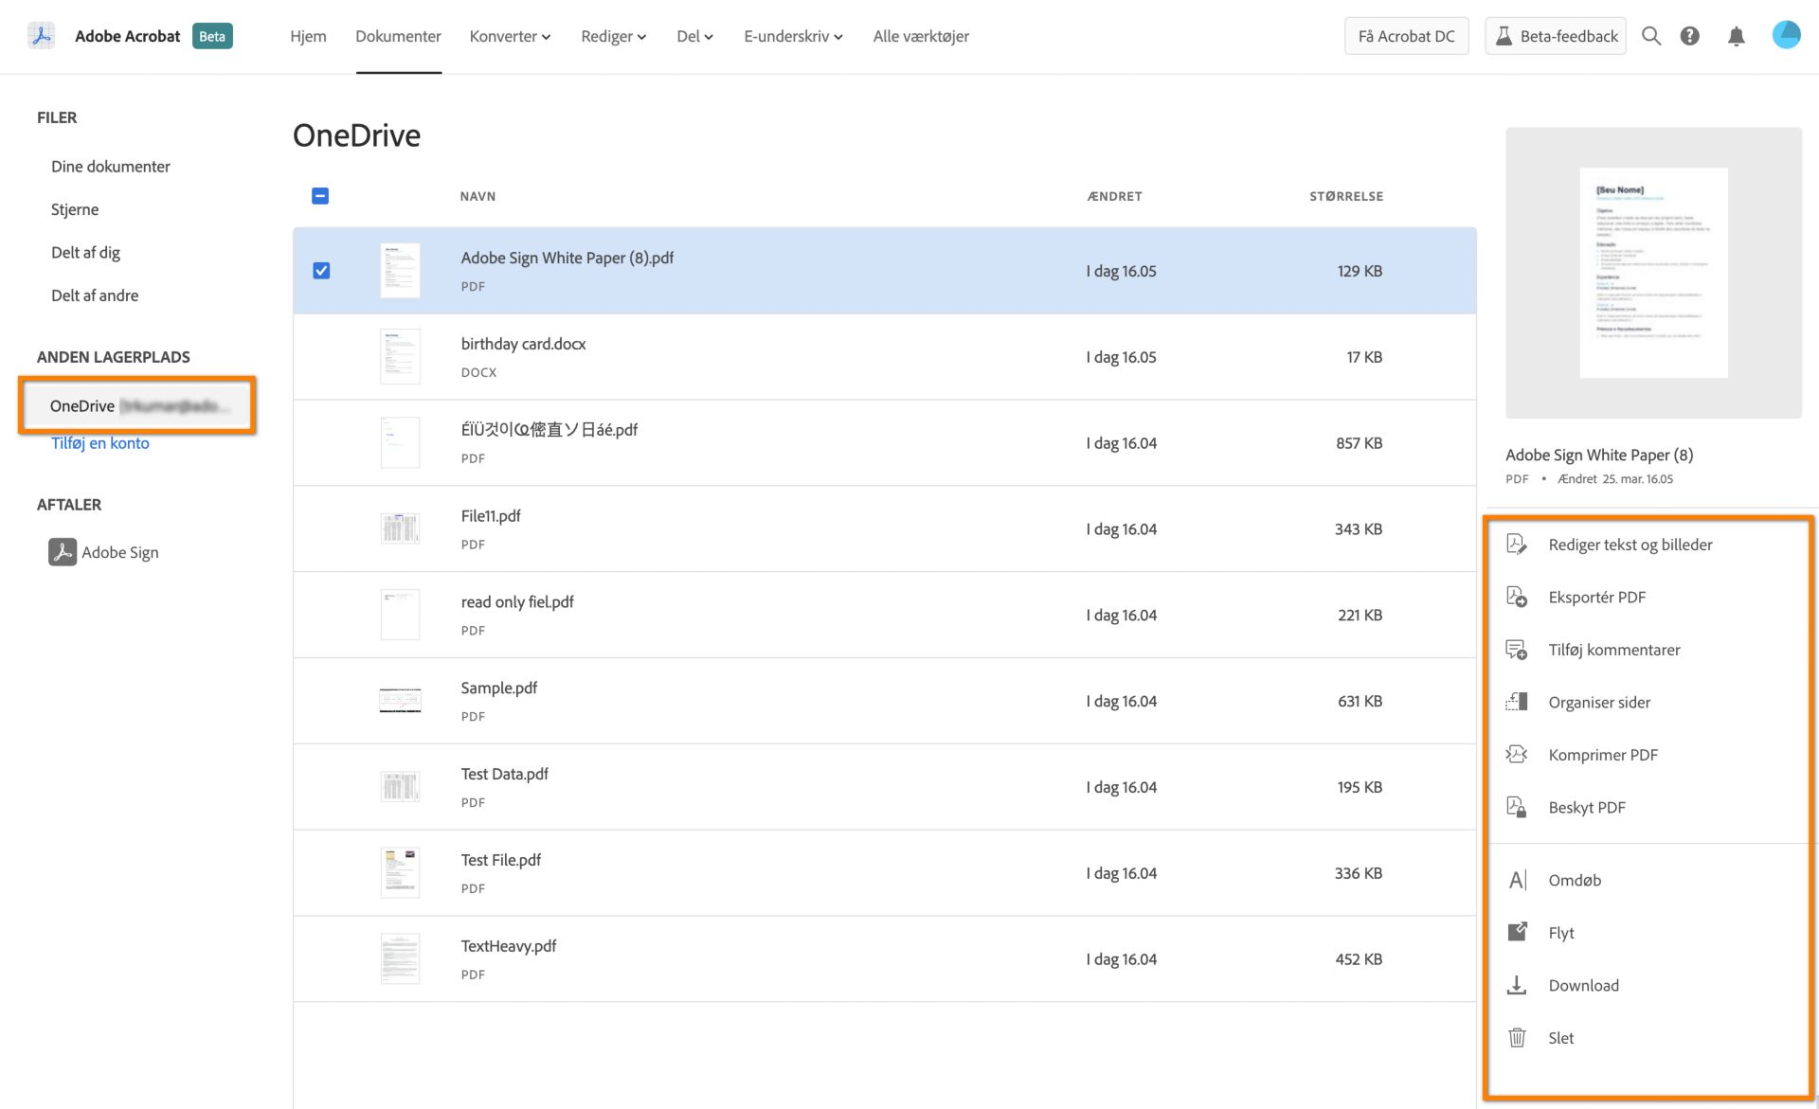1819x1109 pixels.
Task: Click Tilføj en konto link
Action: click(x=99, y=443)
